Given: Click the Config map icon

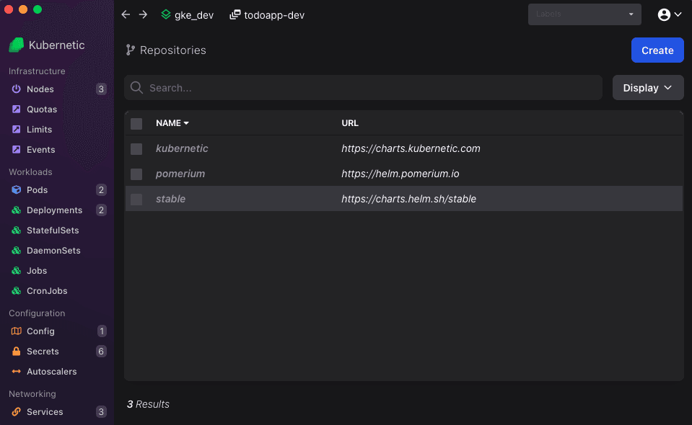Looking at the screenshot, I should (x=17, y=331).
